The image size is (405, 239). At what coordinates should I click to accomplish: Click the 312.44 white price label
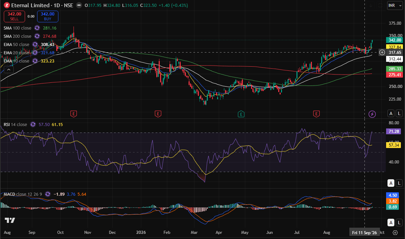pyautogui.click(x=394, y=59)
